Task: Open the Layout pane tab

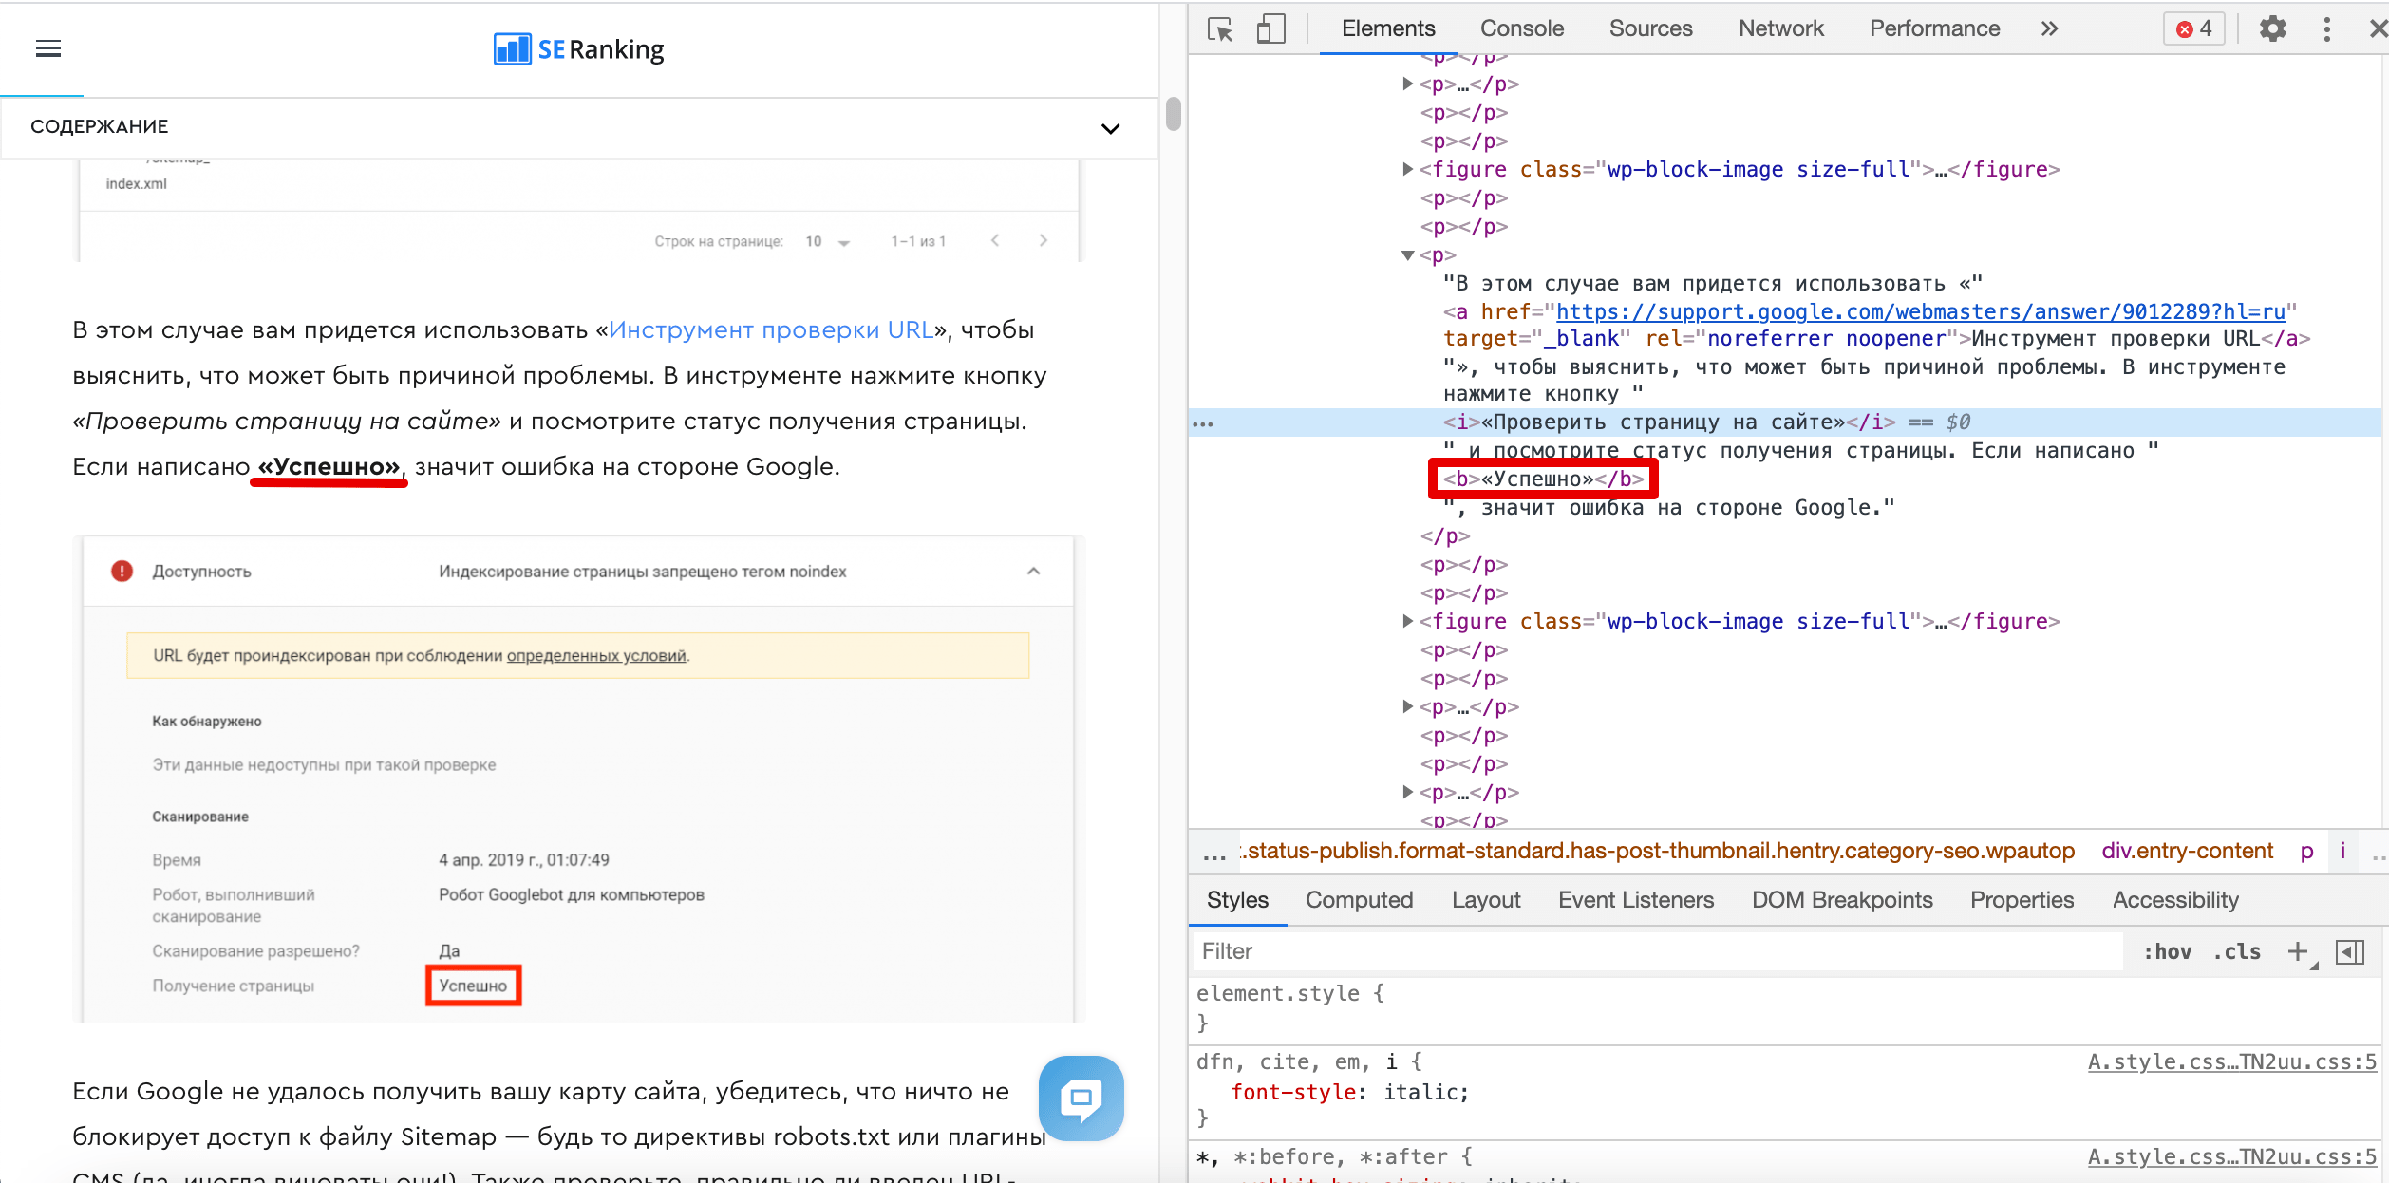Action: click(1485, 900)
